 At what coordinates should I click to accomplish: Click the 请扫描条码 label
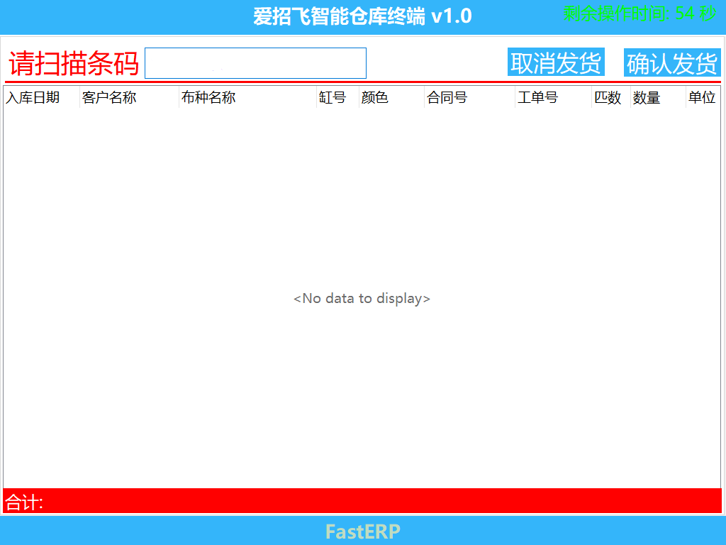(74, 63)
